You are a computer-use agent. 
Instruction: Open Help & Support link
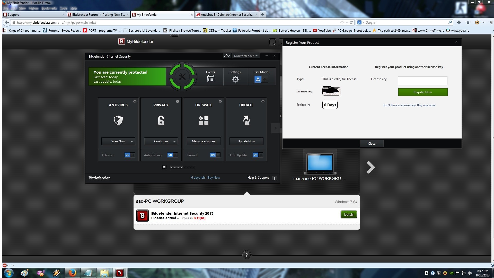click(x=258, y=178)
